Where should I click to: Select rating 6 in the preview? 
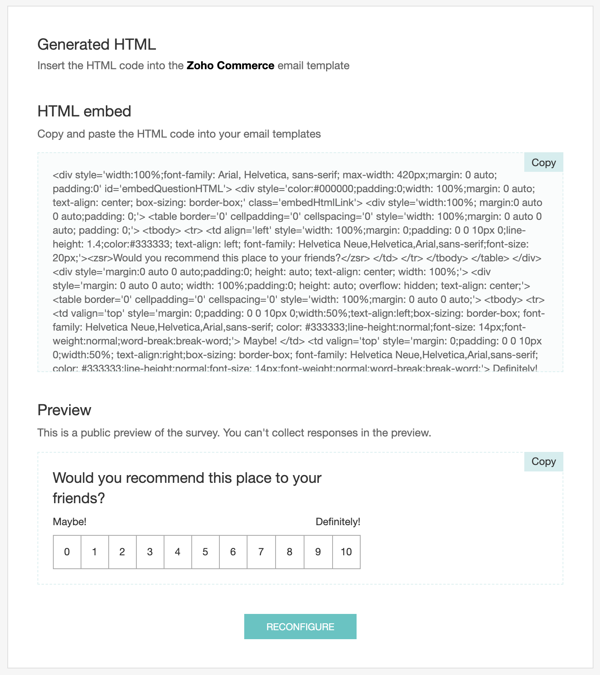(233, 552)
